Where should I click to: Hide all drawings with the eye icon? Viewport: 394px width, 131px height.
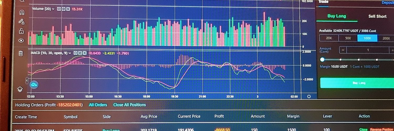[x=21, y=40]
